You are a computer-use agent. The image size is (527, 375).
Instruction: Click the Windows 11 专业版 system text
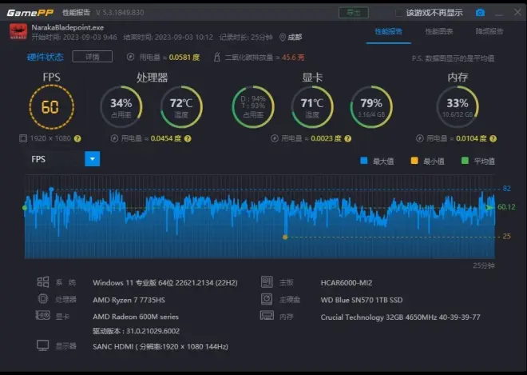click(165, 283)
